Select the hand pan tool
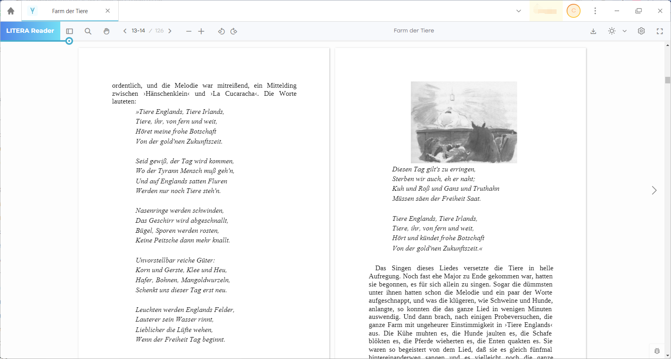This screenshot has height=359, width=671. [x=106, y=31]
